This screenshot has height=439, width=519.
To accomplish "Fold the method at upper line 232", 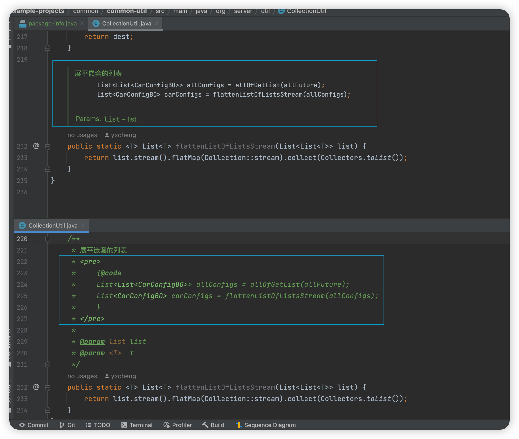I will pyautogui.click(x=48, y=147).
